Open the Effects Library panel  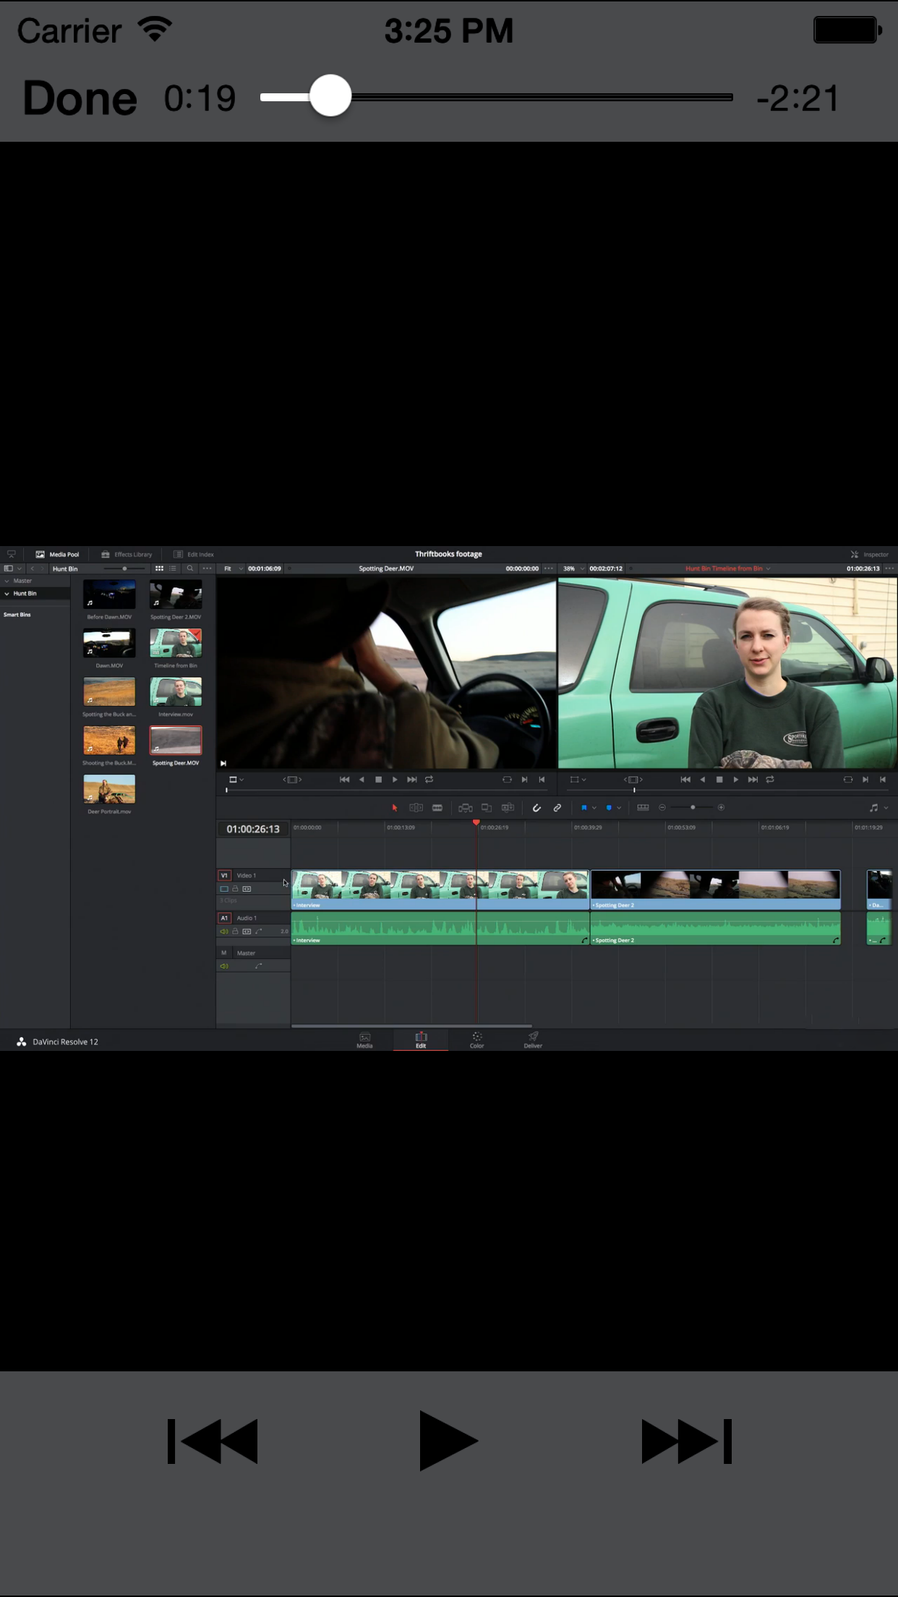(127, 554)
